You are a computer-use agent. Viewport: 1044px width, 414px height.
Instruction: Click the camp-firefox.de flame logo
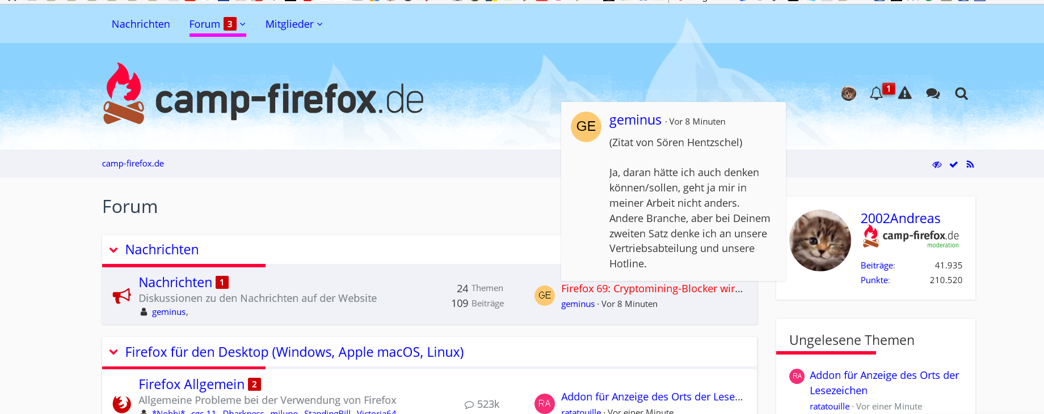263,95
